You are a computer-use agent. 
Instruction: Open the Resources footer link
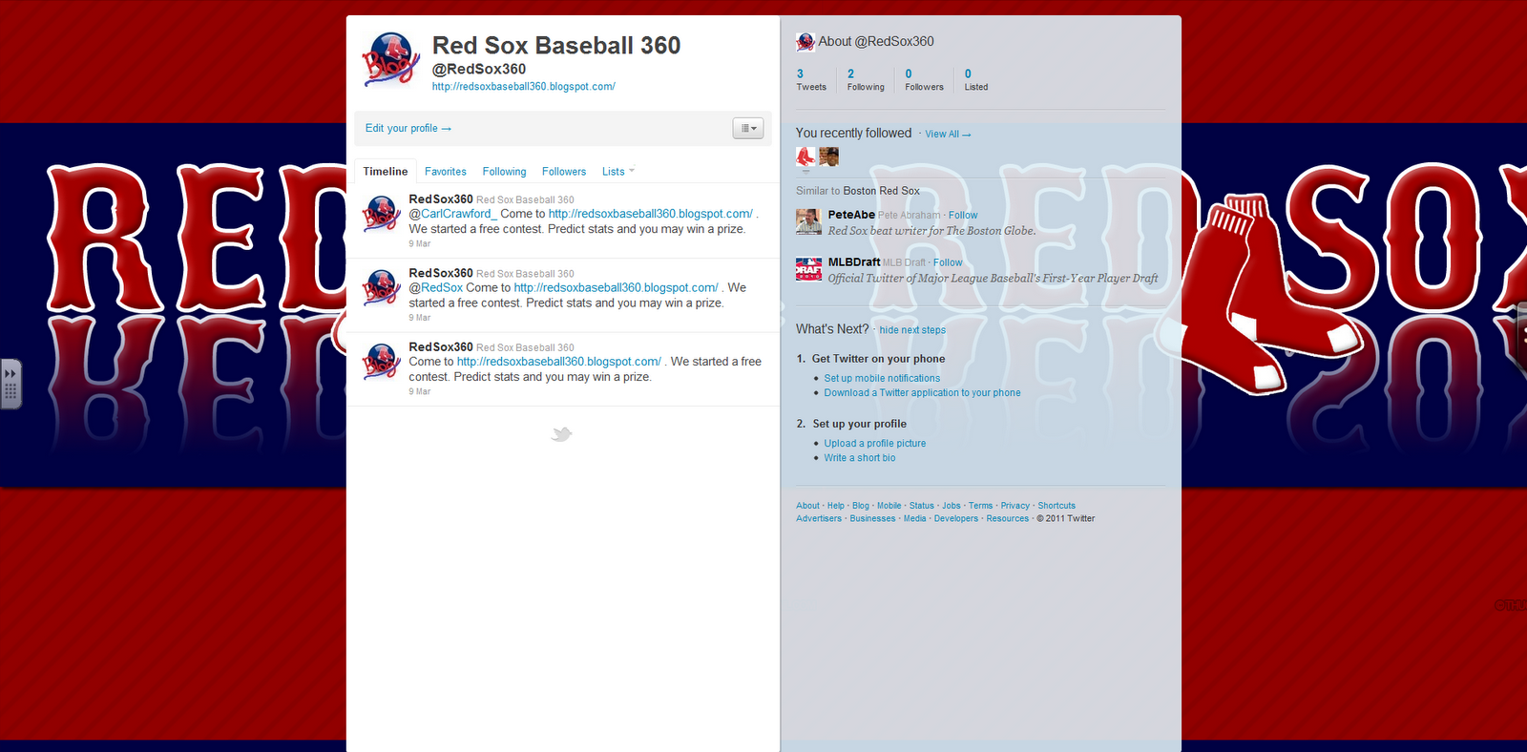point(1008,519)
